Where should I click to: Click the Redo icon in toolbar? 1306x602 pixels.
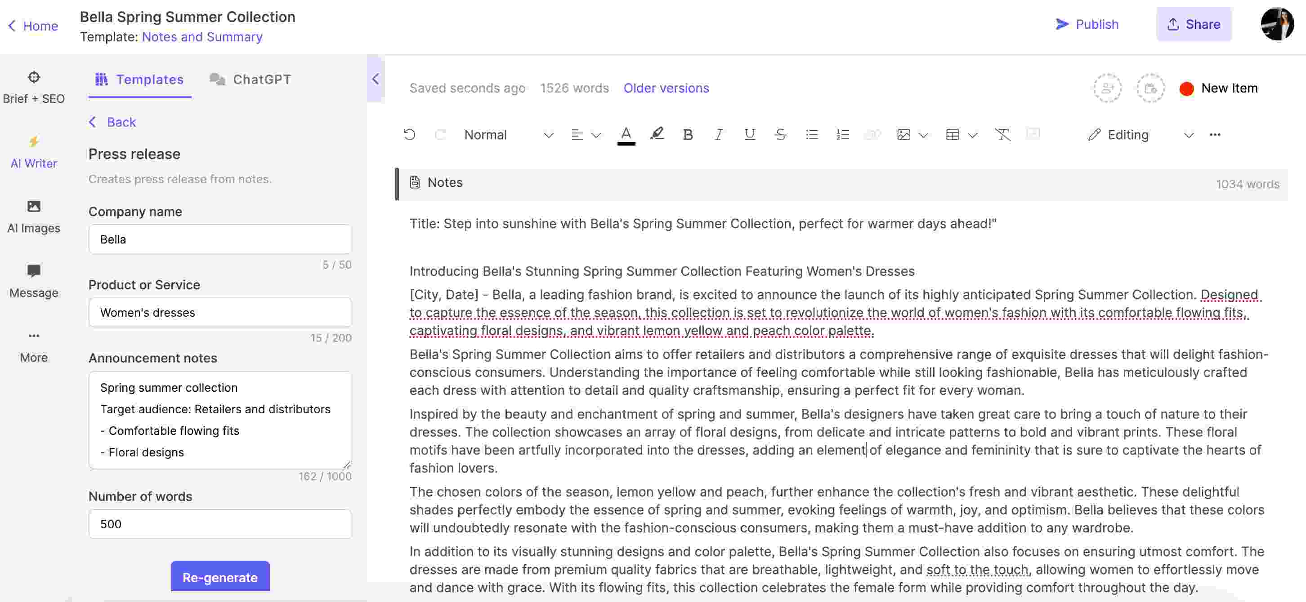point(439,134)
